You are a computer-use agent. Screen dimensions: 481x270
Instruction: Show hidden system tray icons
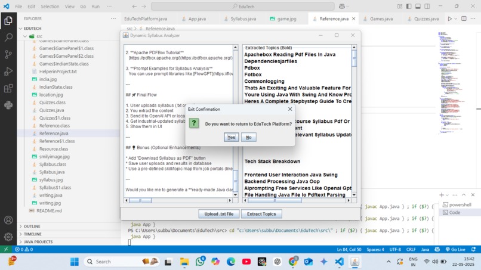[388, 262]
